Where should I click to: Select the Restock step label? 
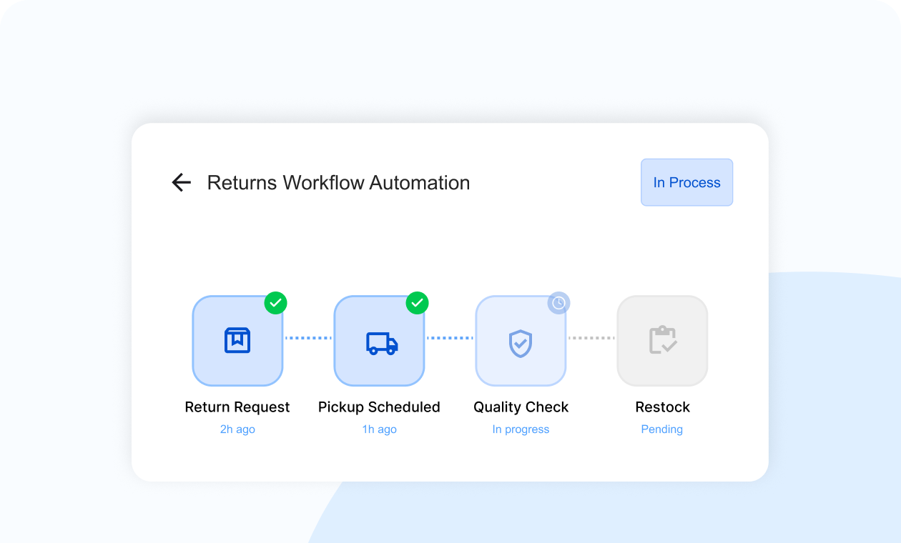(662, 407)
